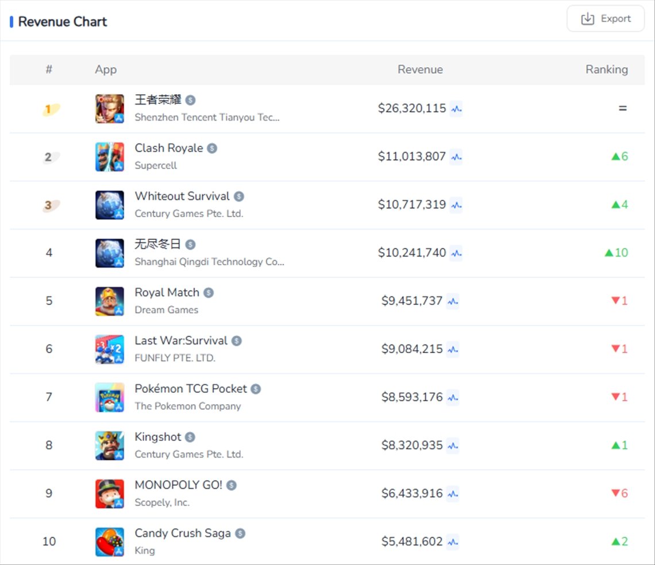Click the dollar badge beside Last War:Survival

point(237,341)
